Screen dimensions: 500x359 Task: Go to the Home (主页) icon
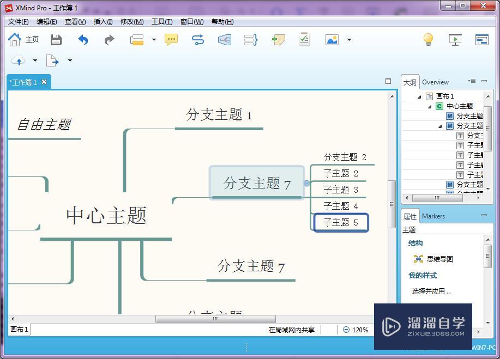(15, 40)
